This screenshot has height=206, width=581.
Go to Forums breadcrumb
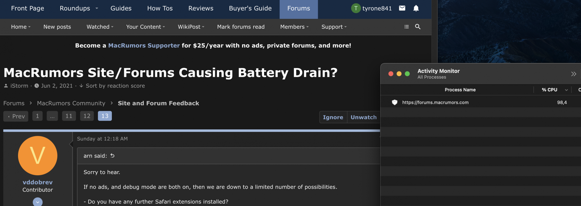click(14, 103)
